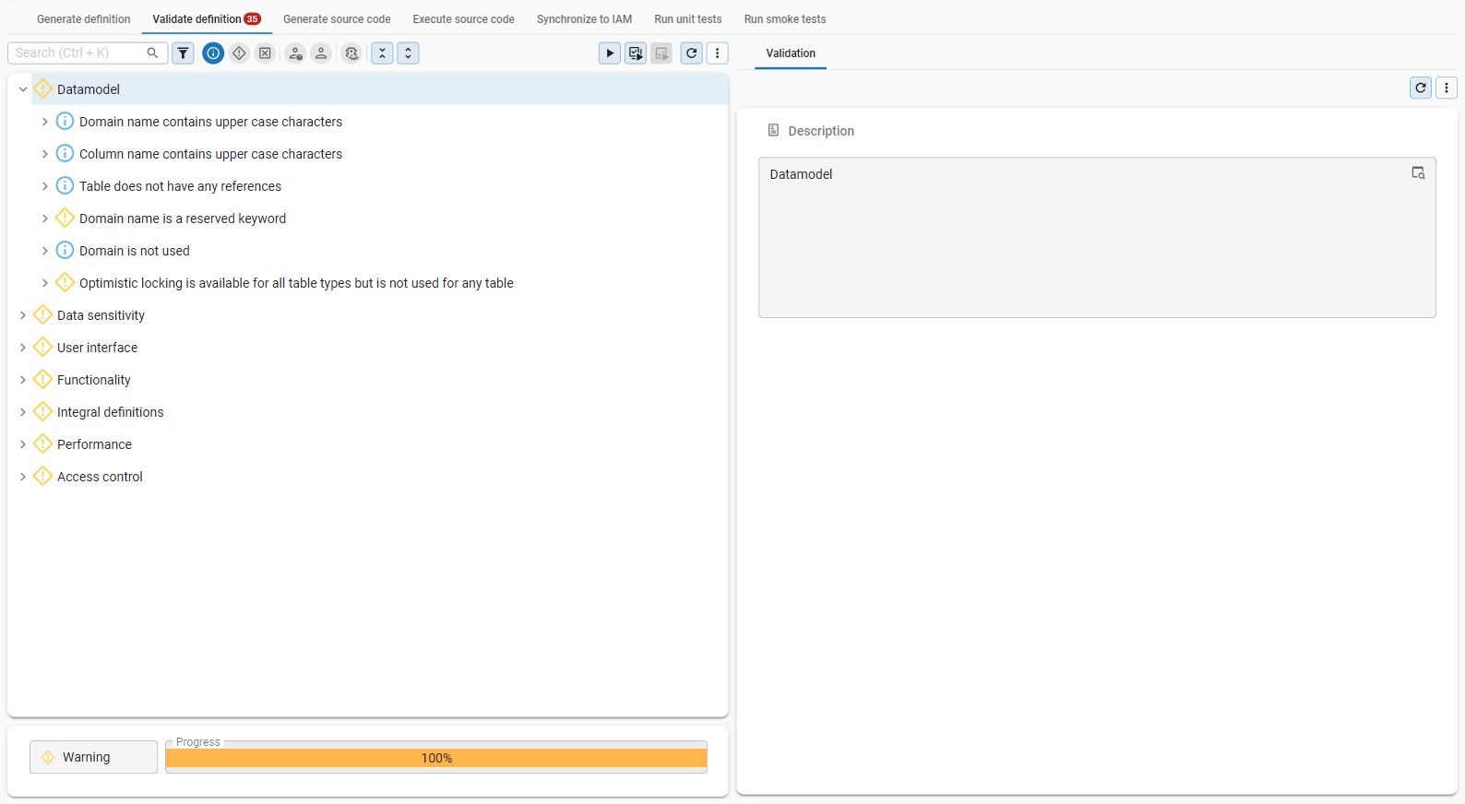Select the Validate definition tab
The height and width of the screenshot is (804, 1465).
click(207, 19)
